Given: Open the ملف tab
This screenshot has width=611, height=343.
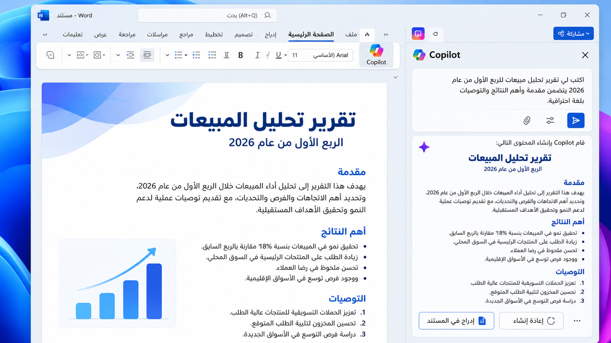Looking at the screenshot, I should coord(351,34).
